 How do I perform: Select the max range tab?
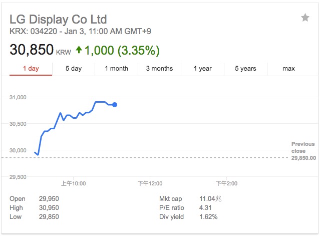coord(288,69)
